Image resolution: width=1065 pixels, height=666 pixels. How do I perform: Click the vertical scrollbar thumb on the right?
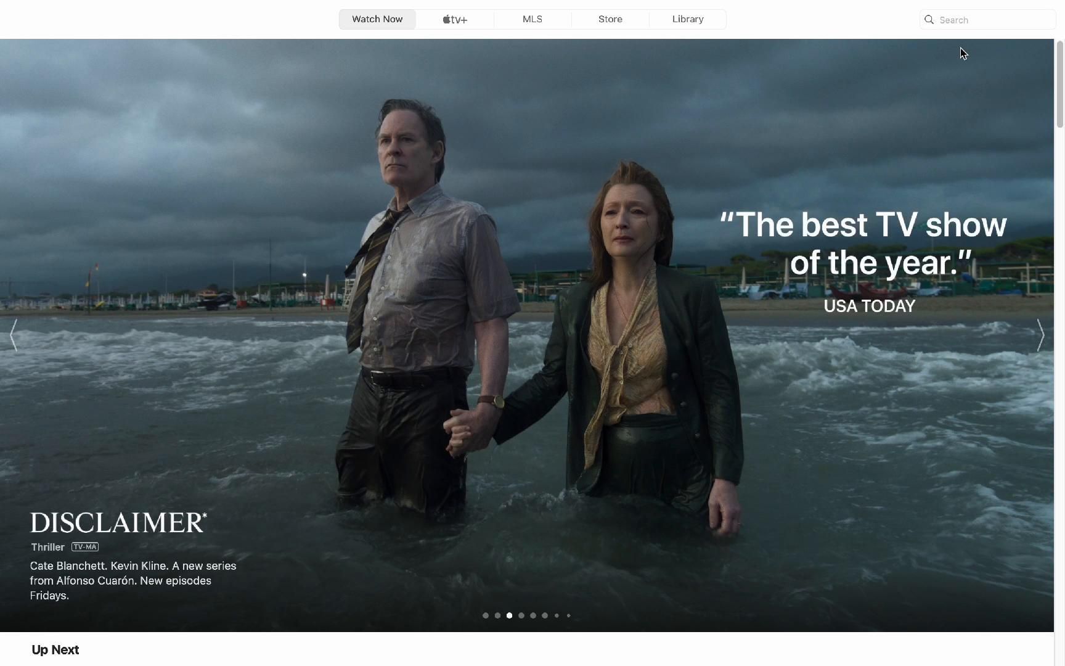tap(1059, 84)
